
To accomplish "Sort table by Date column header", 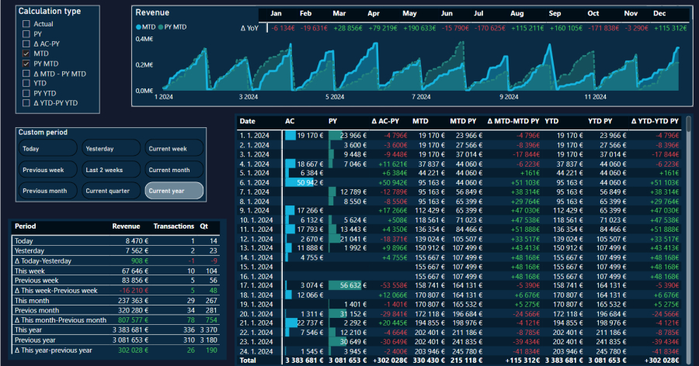I will coord(248,122).
